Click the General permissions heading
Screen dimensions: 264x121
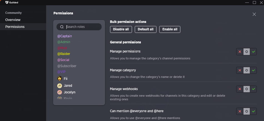(x=125, y=42)
